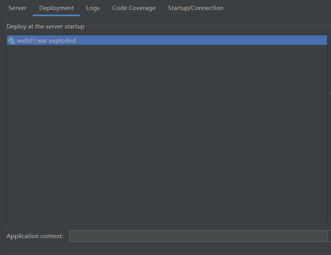The height and width of the screenshot is (255, 331).
Task: Focus the combo box beside Application context
Action: [198, 236]
